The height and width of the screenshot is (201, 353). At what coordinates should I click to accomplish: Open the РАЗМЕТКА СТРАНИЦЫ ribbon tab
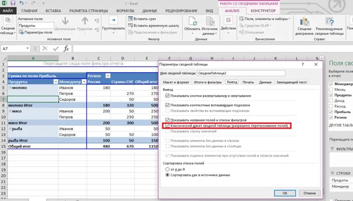(89, 11)
